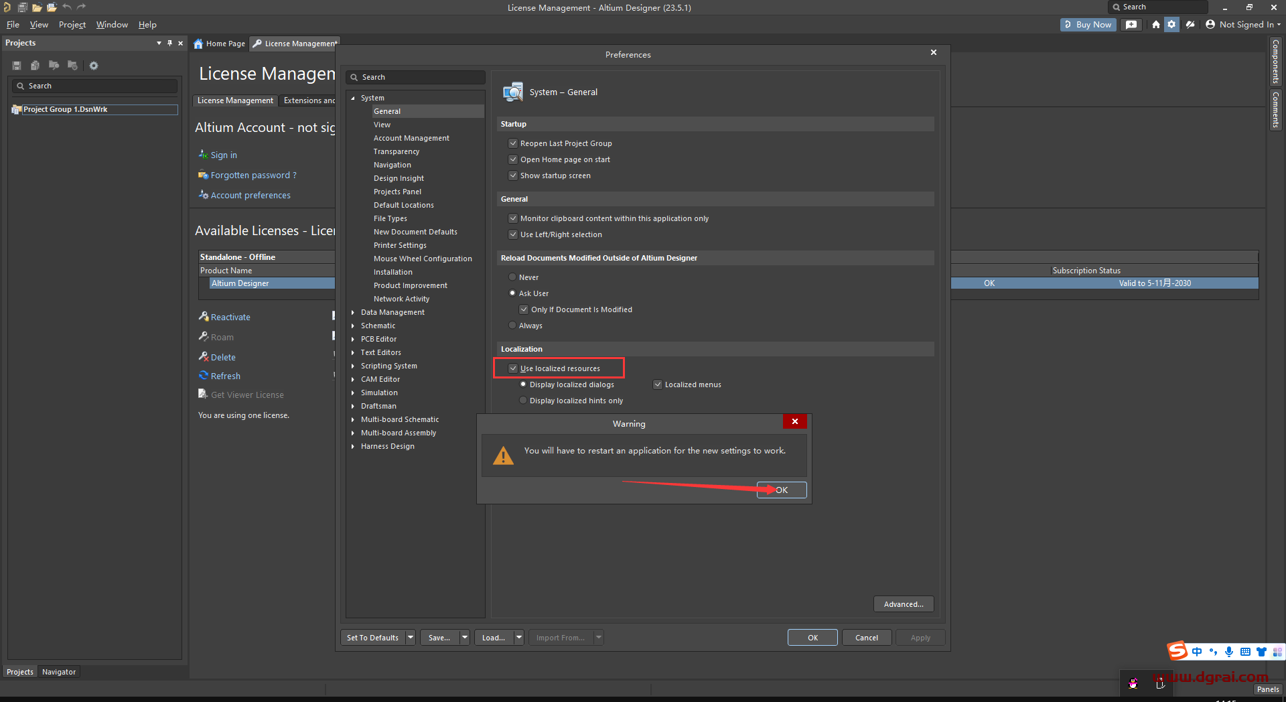Click the Projects panel gear settings icon
Image resolution: width=1286 pixels, height=702 pixels.
coord(94,66)
